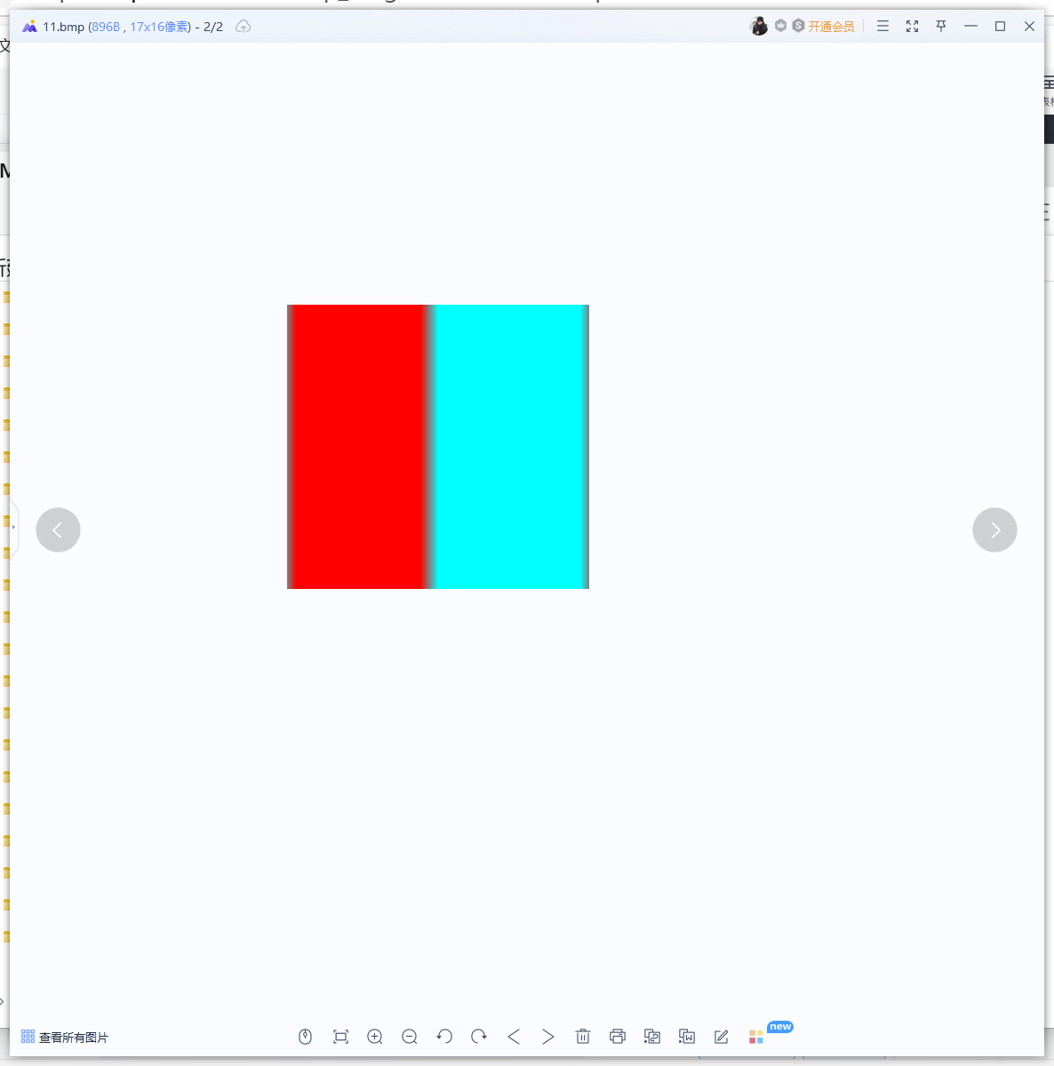Zoom out of the image
The height and width of the screenshot is (1066, 1054).
(410, 1037)
